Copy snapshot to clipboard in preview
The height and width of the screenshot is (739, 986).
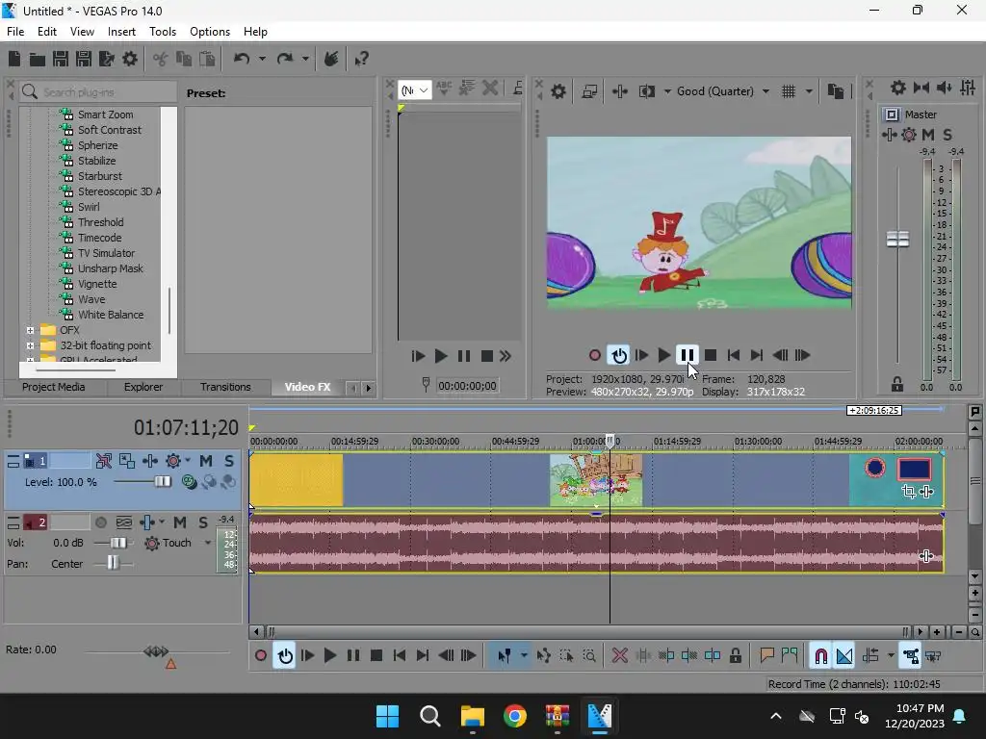pos(836,91)
